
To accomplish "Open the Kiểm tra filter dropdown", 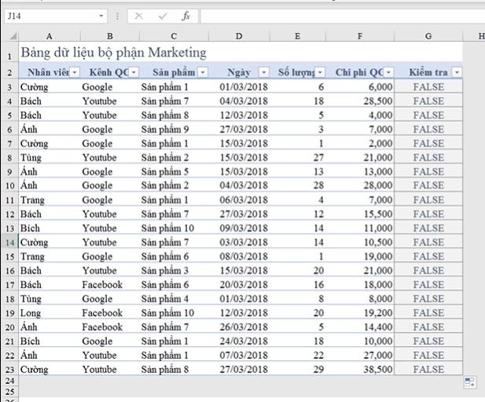I will coord(457,72).
